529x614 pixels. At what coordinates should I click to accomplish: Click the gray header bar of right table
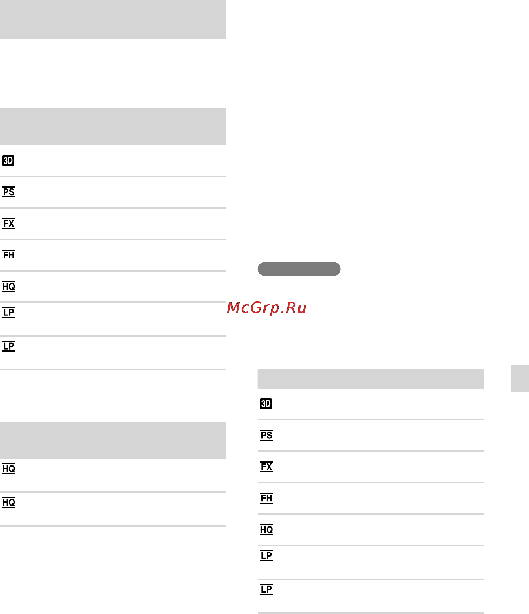coord(371,379)
